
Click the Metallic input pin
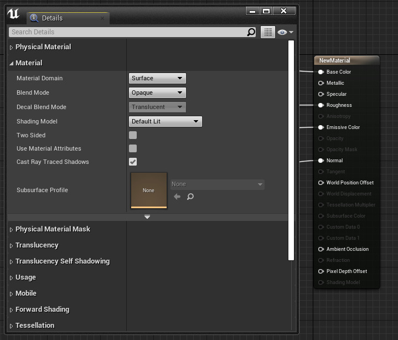click(321, 83)
